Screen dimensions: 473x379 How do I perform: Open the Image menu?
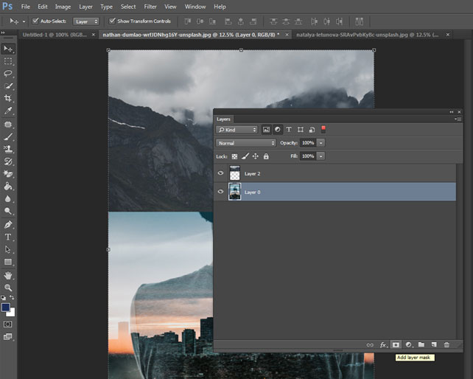63,7
